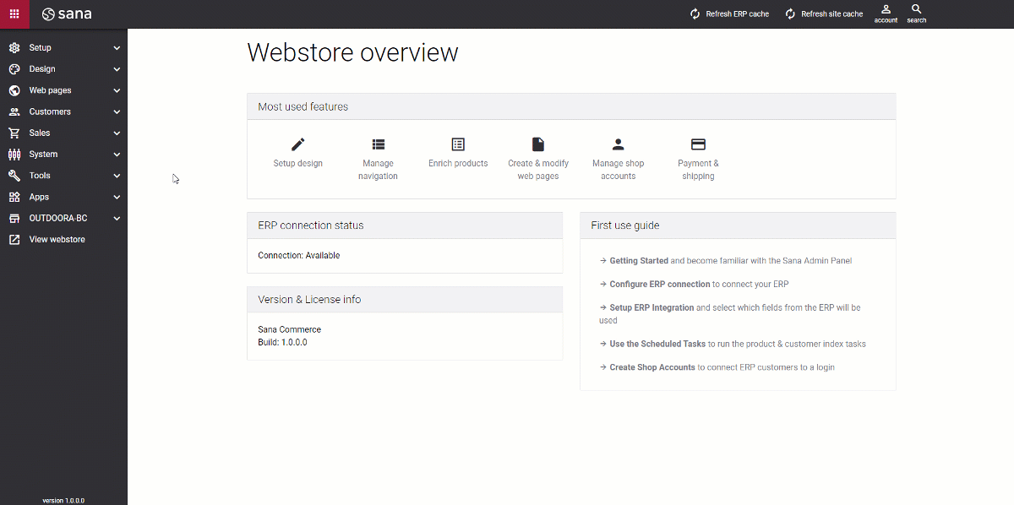Expand the Setup menu chevron
Viewport: 1014px width, 505px height.
pyautogui.click(x=117, y=48)
